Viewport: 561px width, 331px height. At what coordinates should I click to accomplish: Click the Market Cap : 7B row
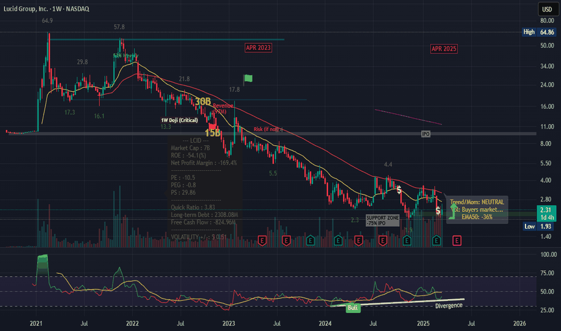pos(190,148)
